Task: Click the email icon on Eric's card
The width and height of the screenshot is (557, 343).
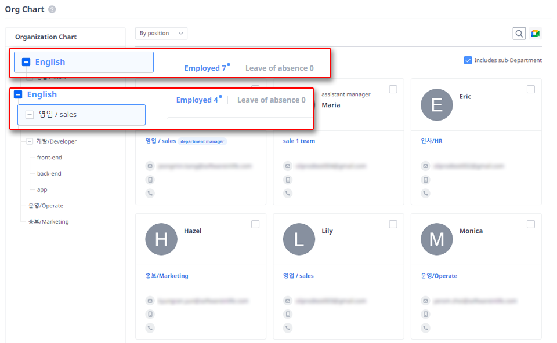Action: (x=425, y=166)
